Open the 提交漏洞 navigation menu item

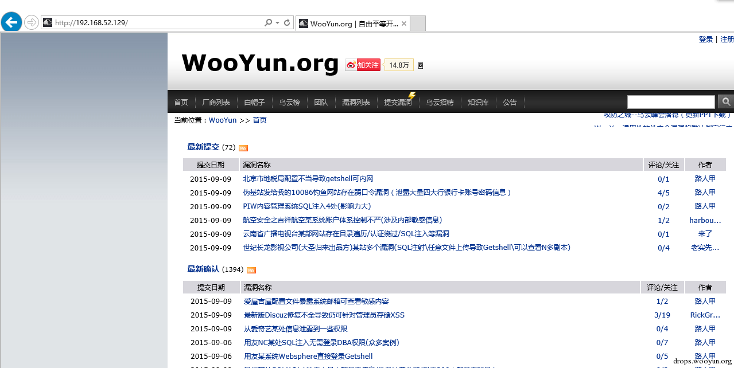[x=398, y=102]
